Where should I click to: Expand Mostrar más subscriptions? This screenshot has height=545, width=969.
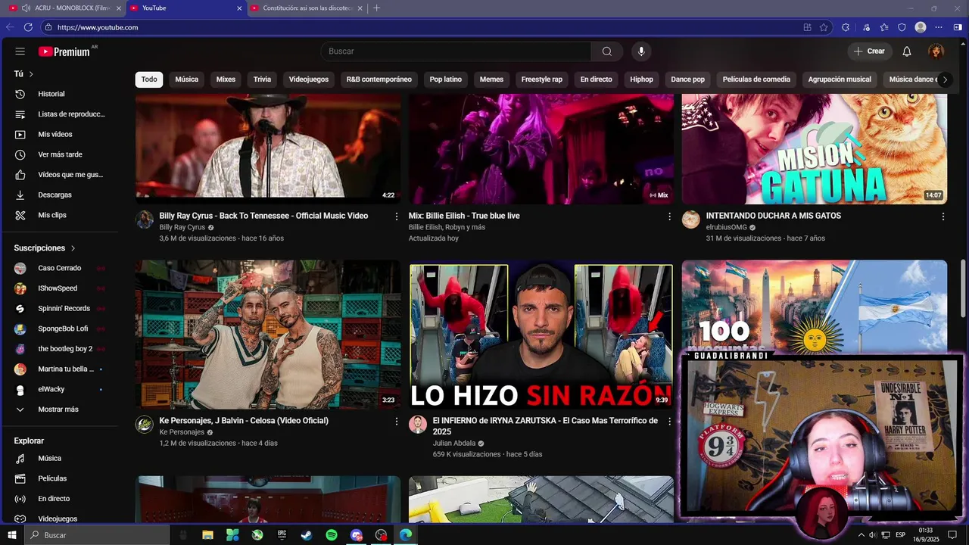tap(59, 410)
